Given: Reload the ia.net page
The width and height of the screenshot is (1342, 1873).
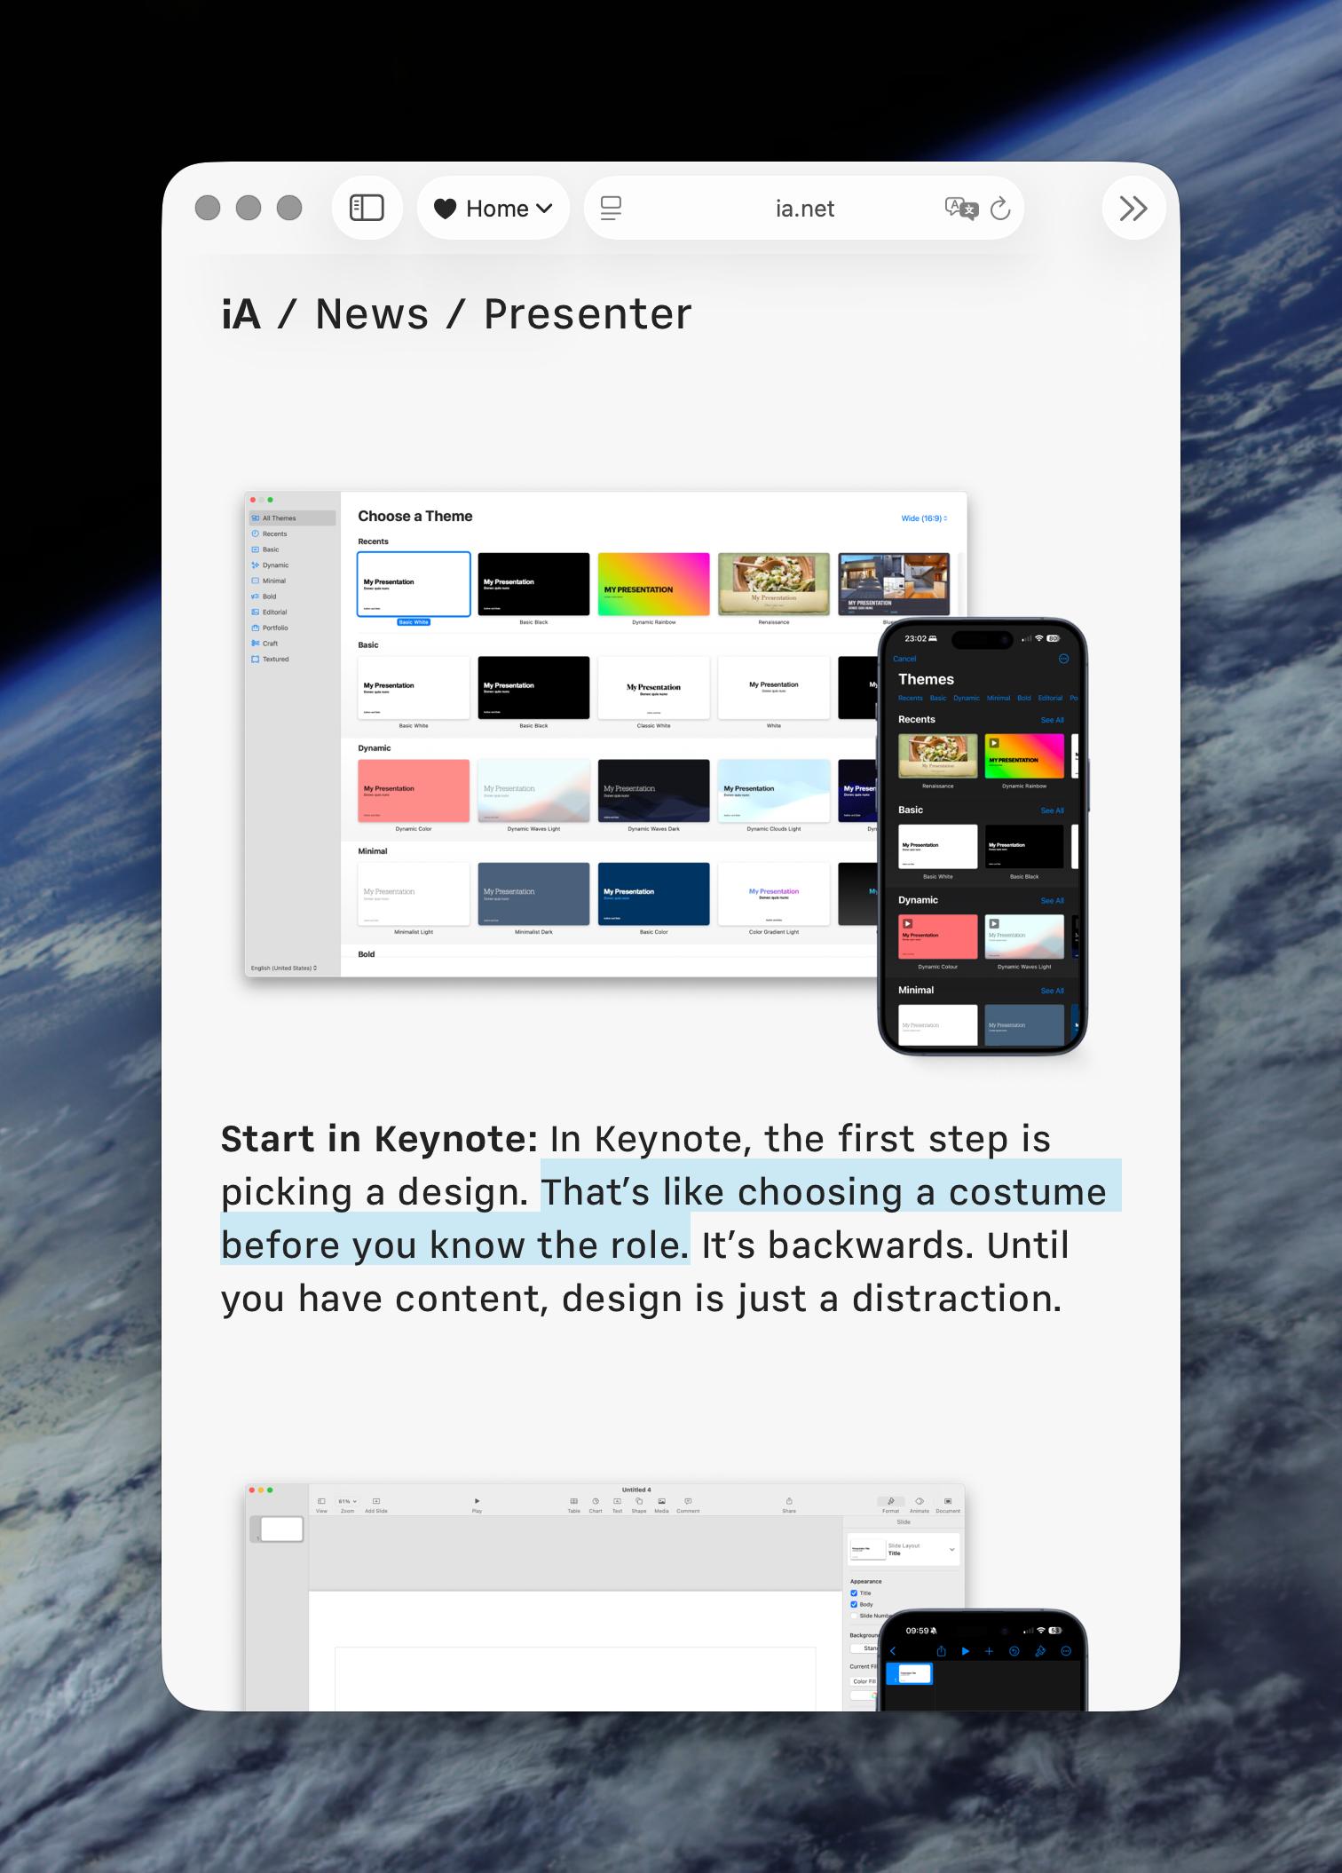Looking at the screenshot, I should (x=1000, y=209).
